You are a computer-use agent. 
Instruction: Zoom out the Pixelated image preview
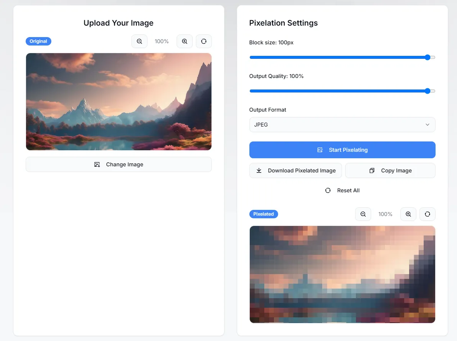363,214
